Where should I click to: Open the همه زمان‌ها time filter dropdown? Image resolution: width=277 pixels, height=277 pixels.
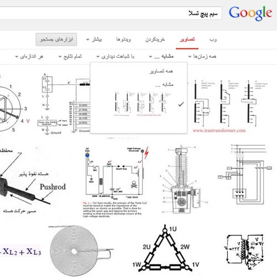coord(202,57)
